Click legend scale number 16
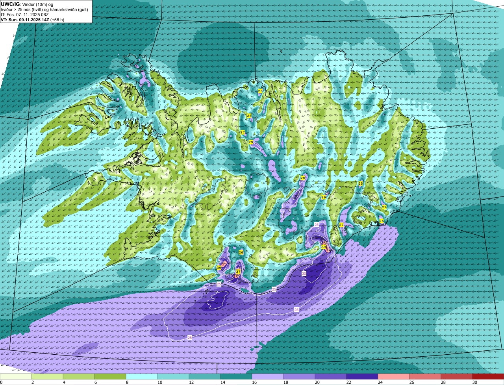 coord(254,382)
